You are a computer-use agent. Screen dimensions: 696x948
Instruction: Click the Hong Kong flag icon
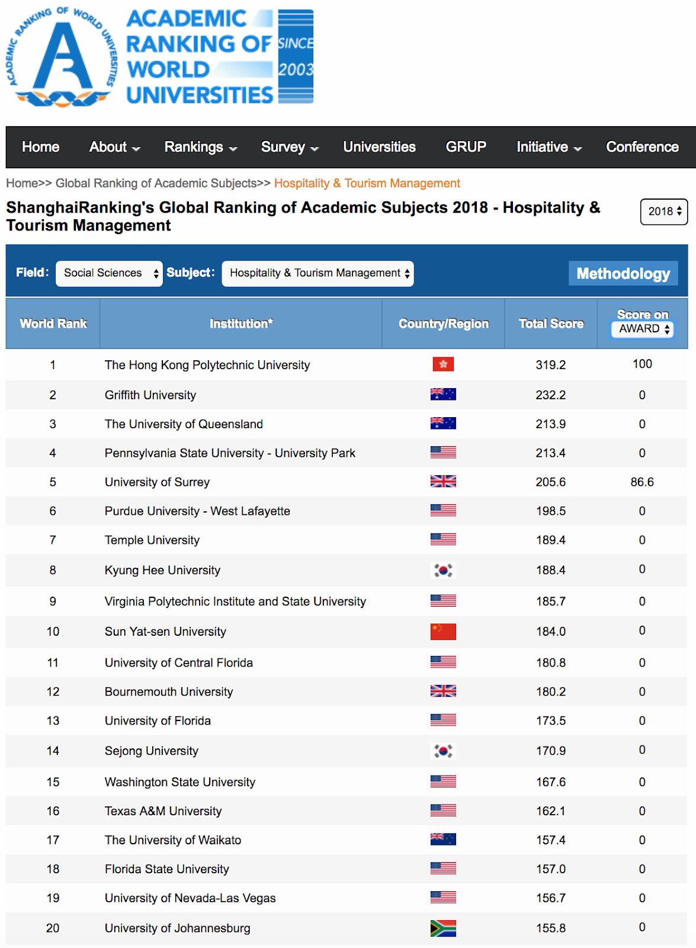coord(443,364)
